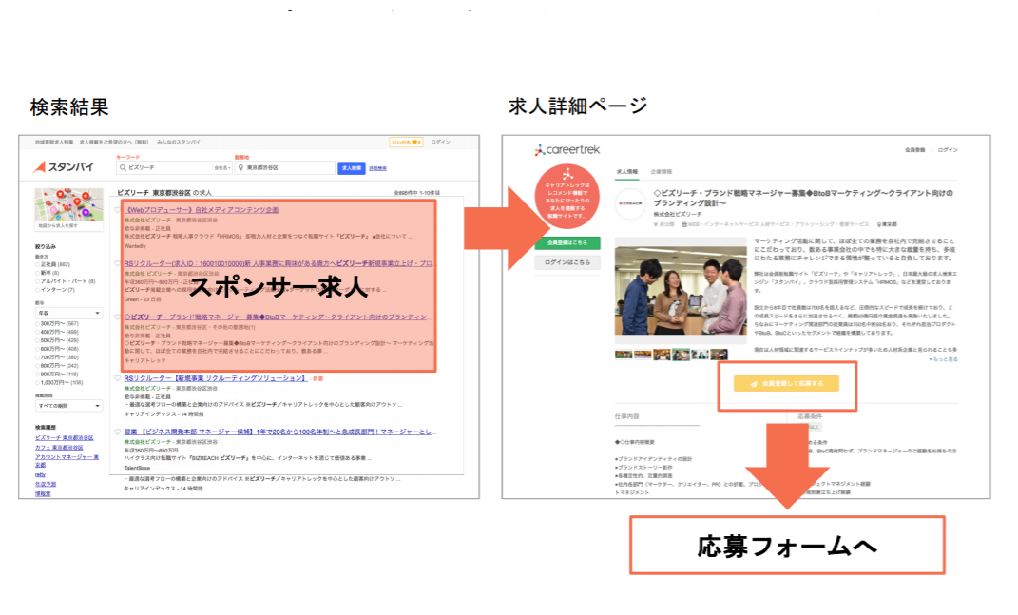Click the いいかも heart counter badge
The height and width of the screenshot is (615, 1018).
pyautogui.click(x=405, y=142)
